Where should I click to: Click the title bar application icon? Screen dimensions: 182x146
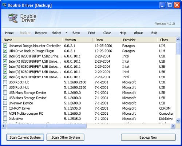pyautogui.click(x=4, y=5)
